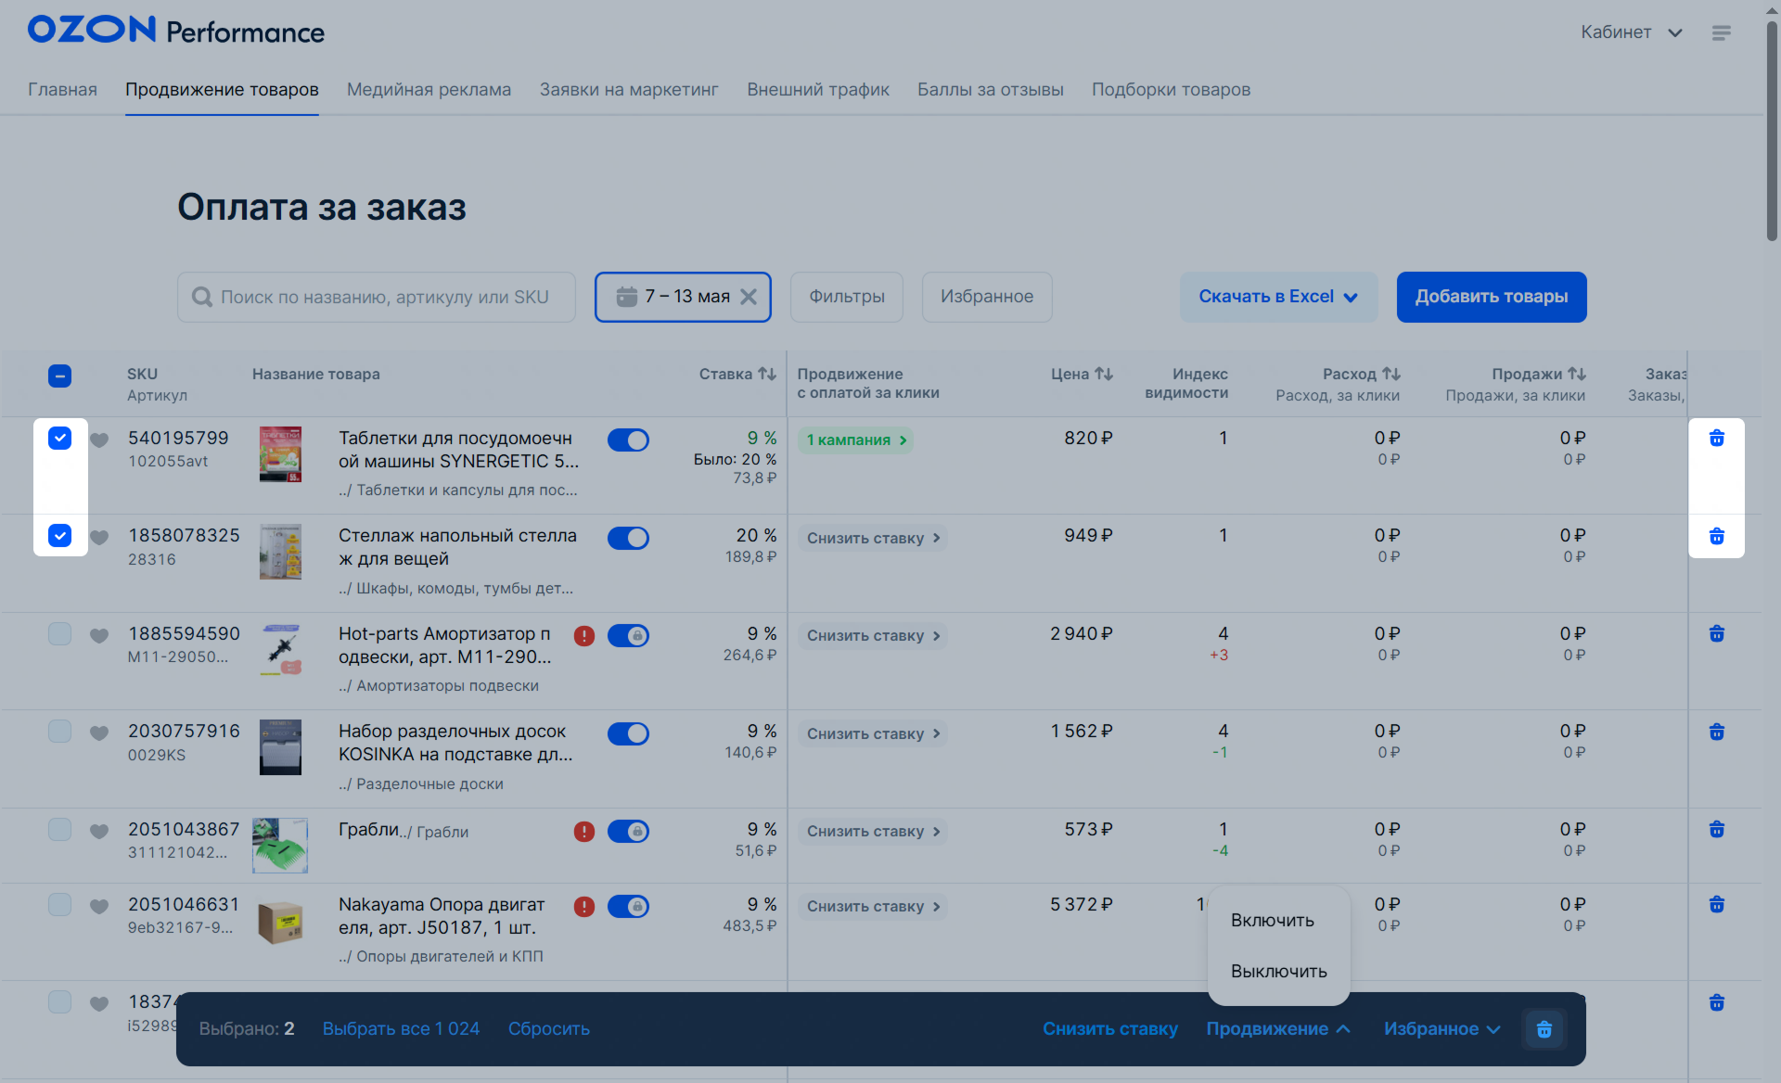This screenshot has width=1781, height=1083.
Task: Open the Кабинет dropdown
Action: click(x=1631, y=32)
